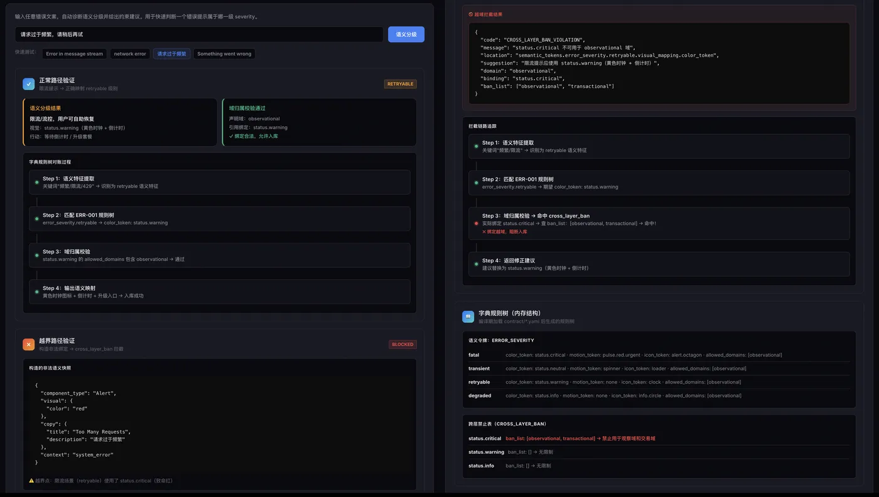
Task: Click the CROSS_LAYER_BAN_VIOLATION JSON code block
Action: pyautogui.click(x=659, y=63)
